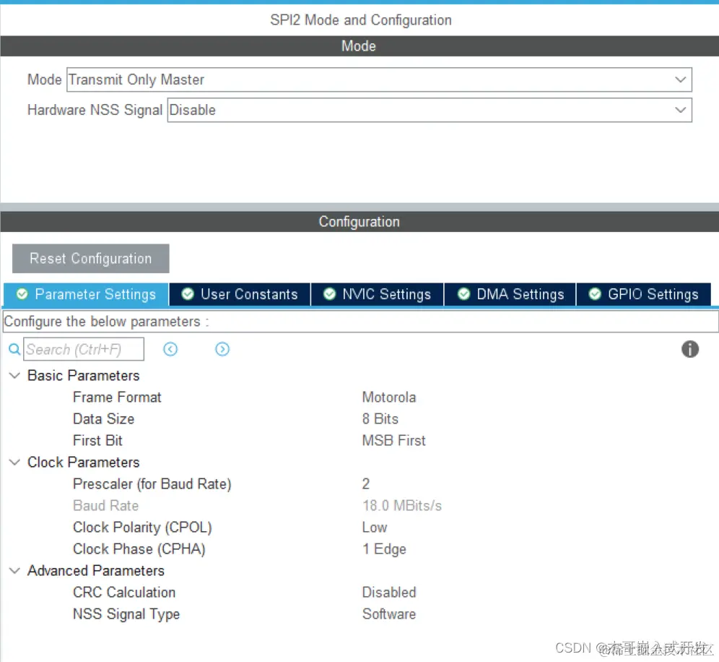Click the Software NSS signal value

[389, 614]
